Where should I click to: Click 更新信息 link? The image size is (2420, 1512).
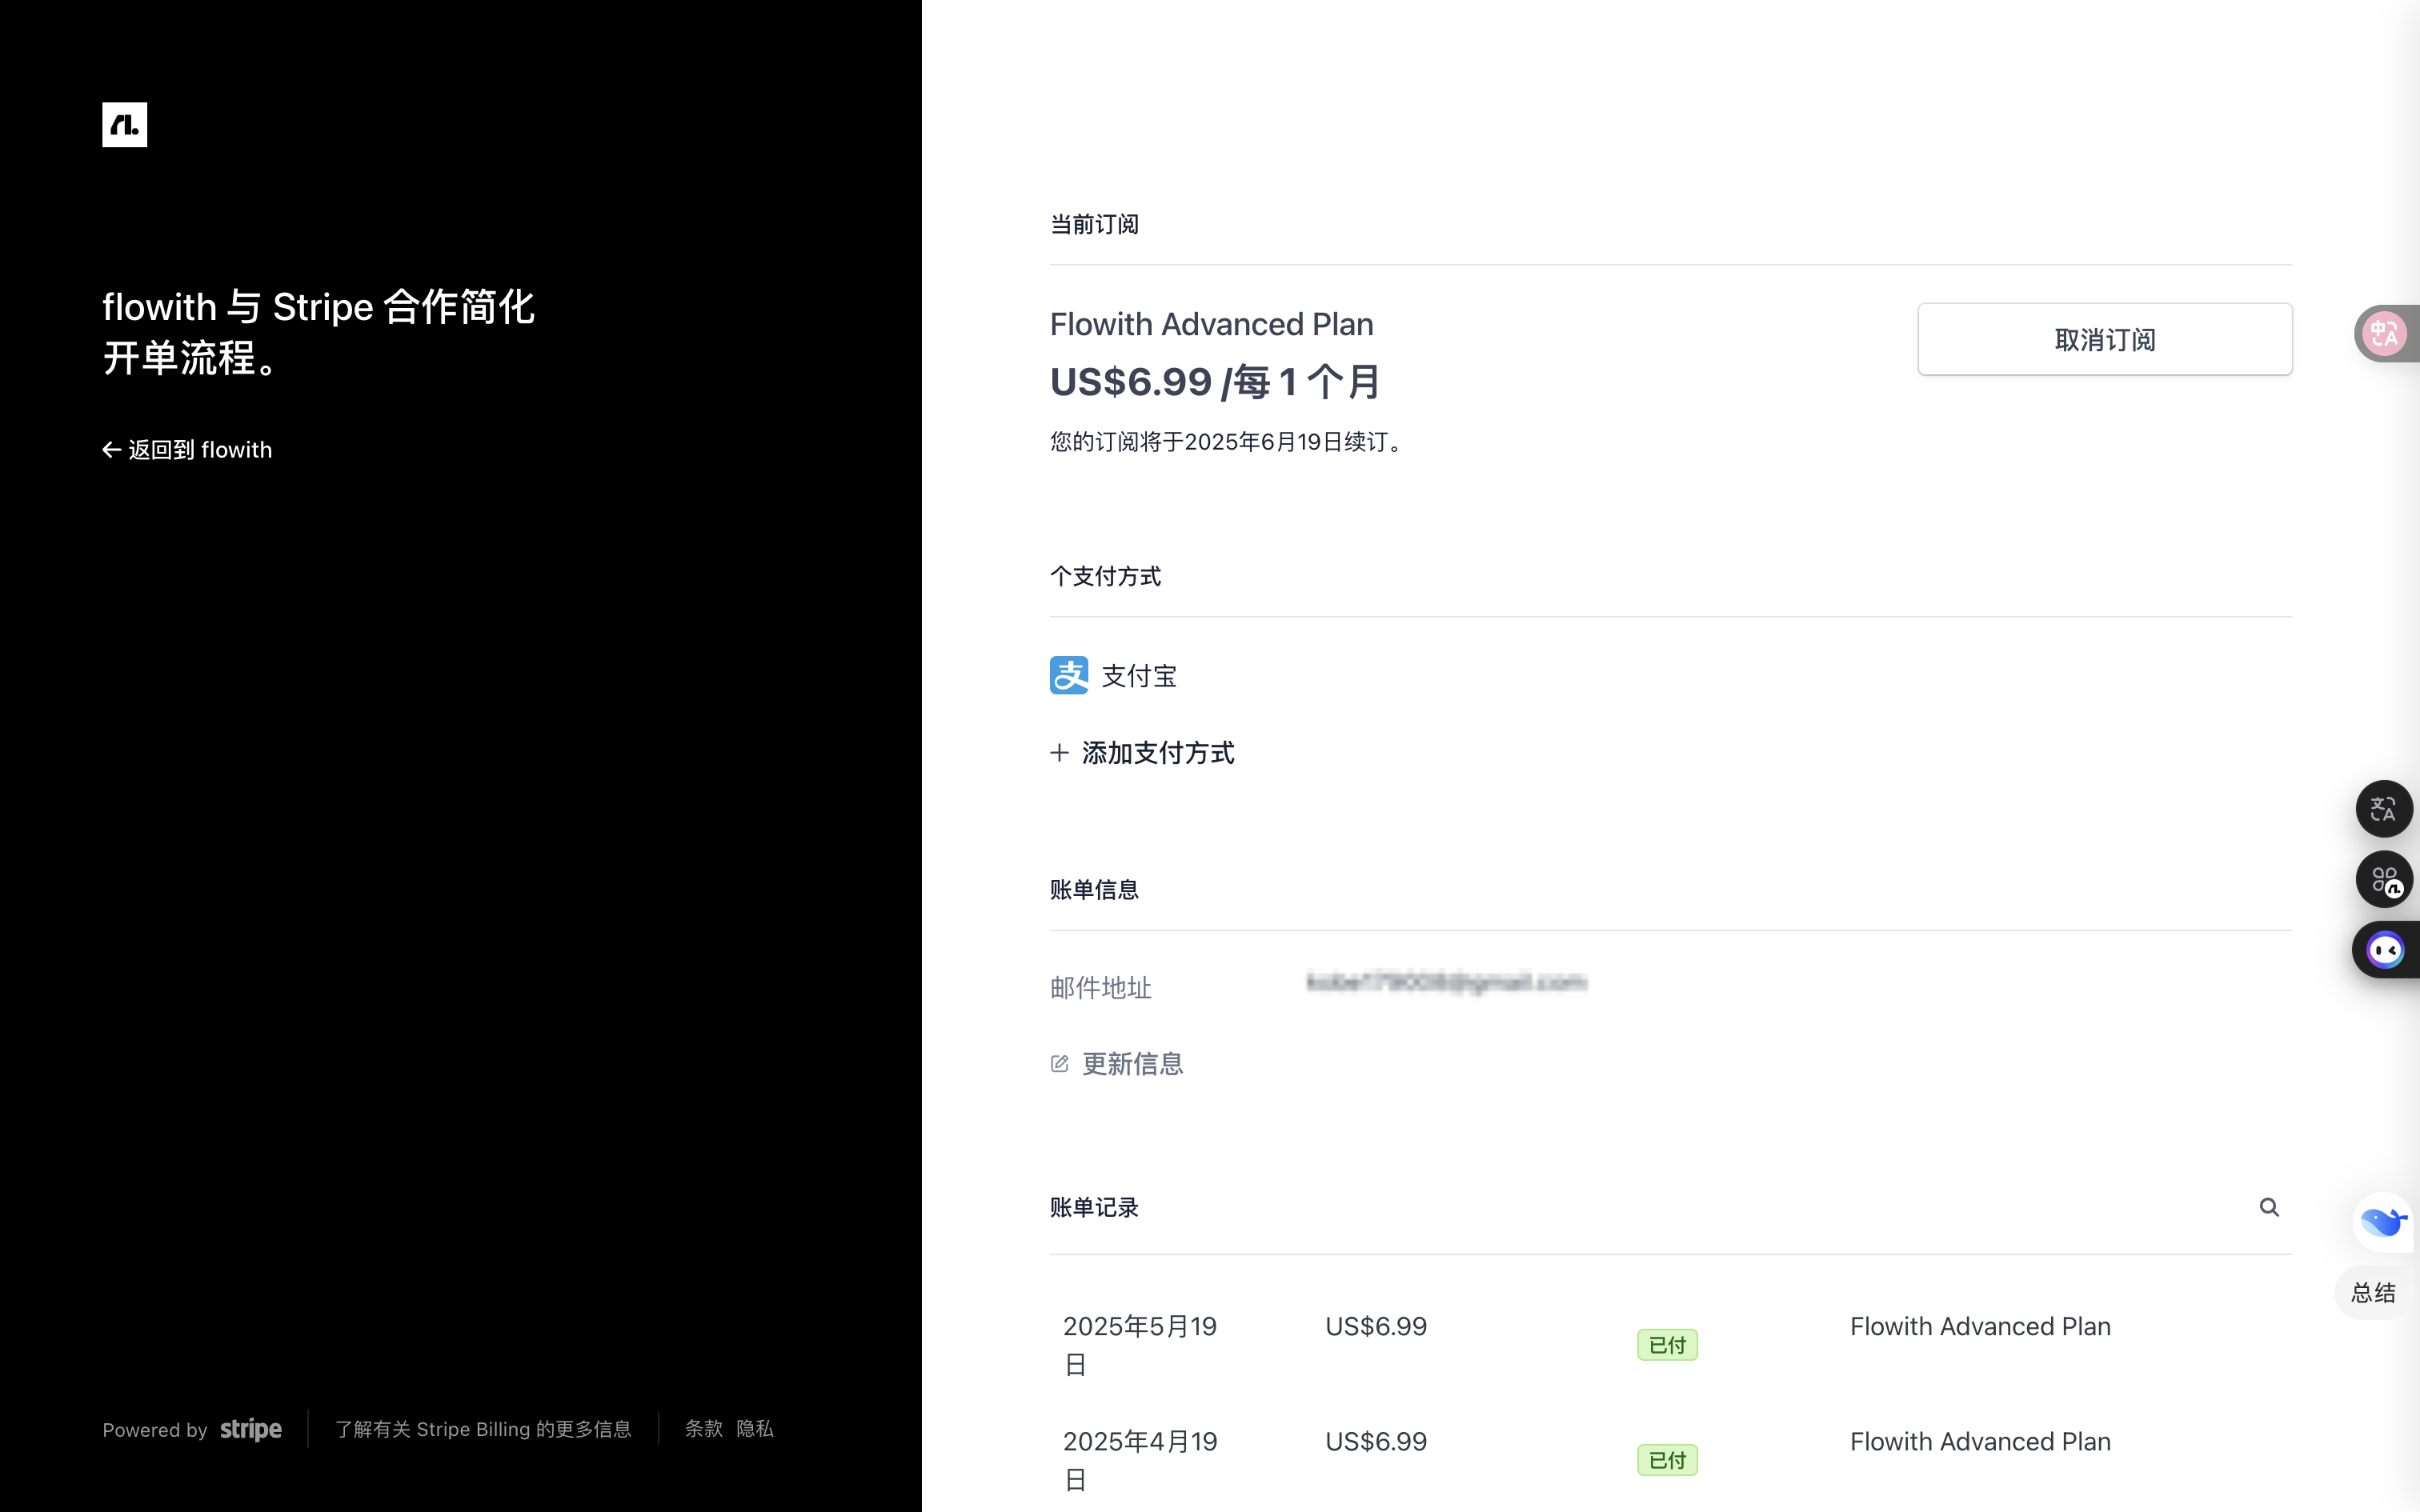(1132, 1064)
